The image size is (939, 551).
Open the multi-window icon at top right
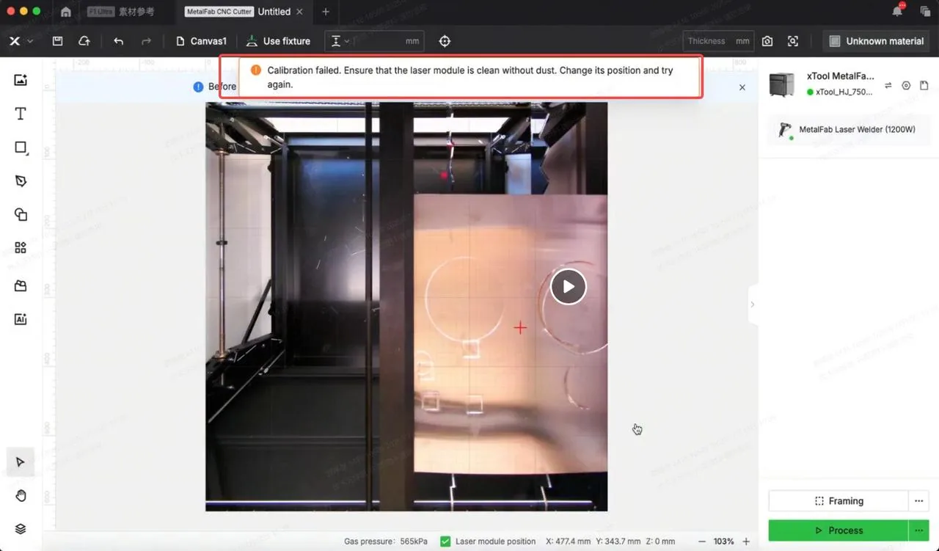pyautogui.click(x=925, y=11)
